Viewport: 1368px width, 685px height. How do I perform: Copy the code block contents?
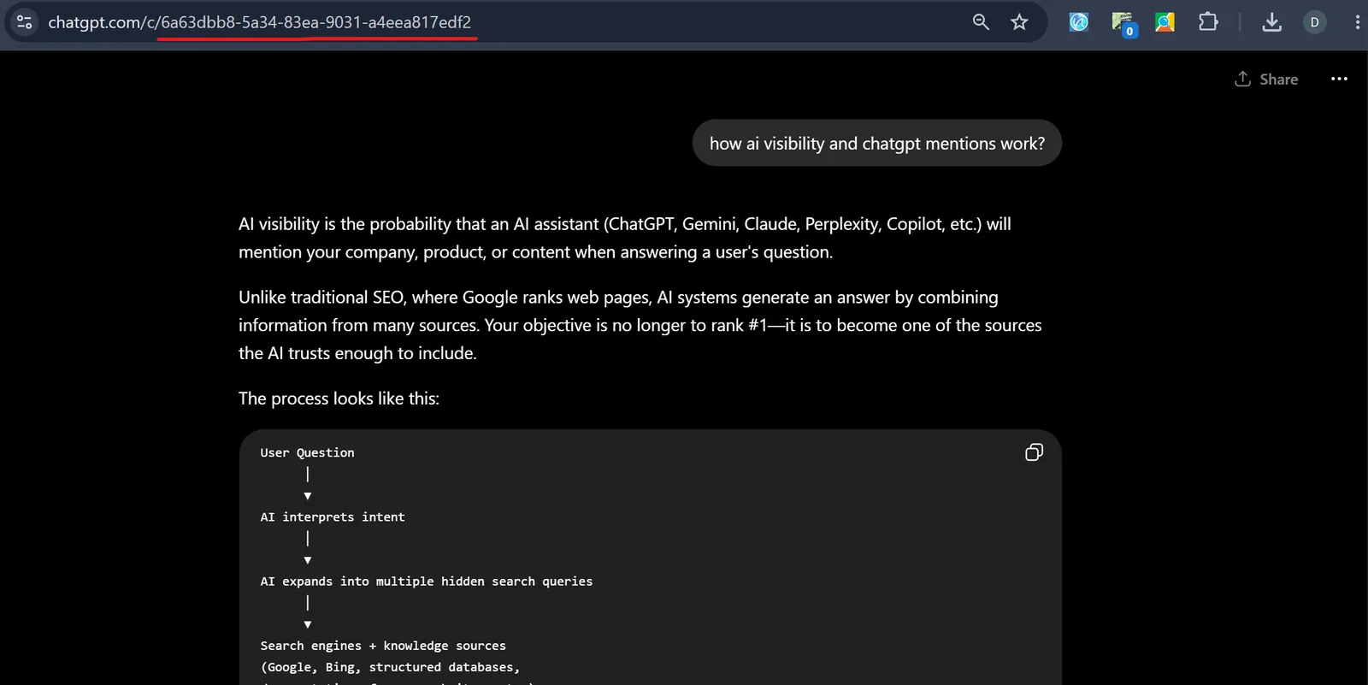tap(1034, 452)
